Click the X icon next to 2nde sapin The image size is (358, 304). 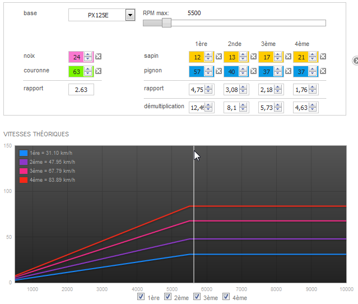pyautogui.click(x=253, y=57)
